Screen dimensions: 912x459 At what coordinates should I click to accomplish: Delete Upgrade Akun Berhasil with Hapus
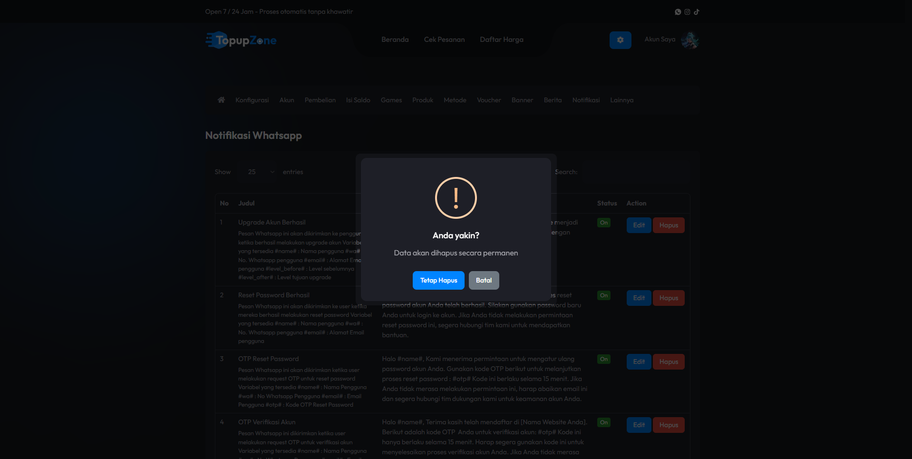(x=669, y=225)
